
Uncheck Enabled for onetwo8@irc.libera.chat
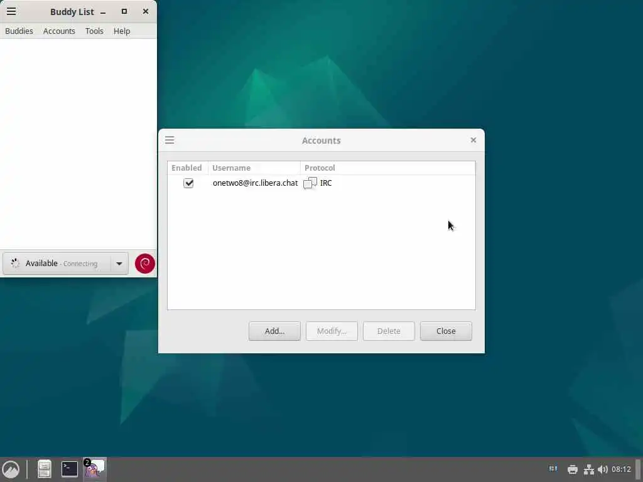point(188,183)
